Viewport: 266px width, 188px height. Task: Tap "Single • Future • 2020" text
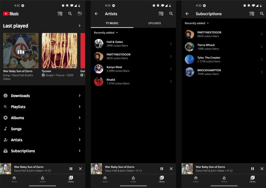(x=60, y=75)
